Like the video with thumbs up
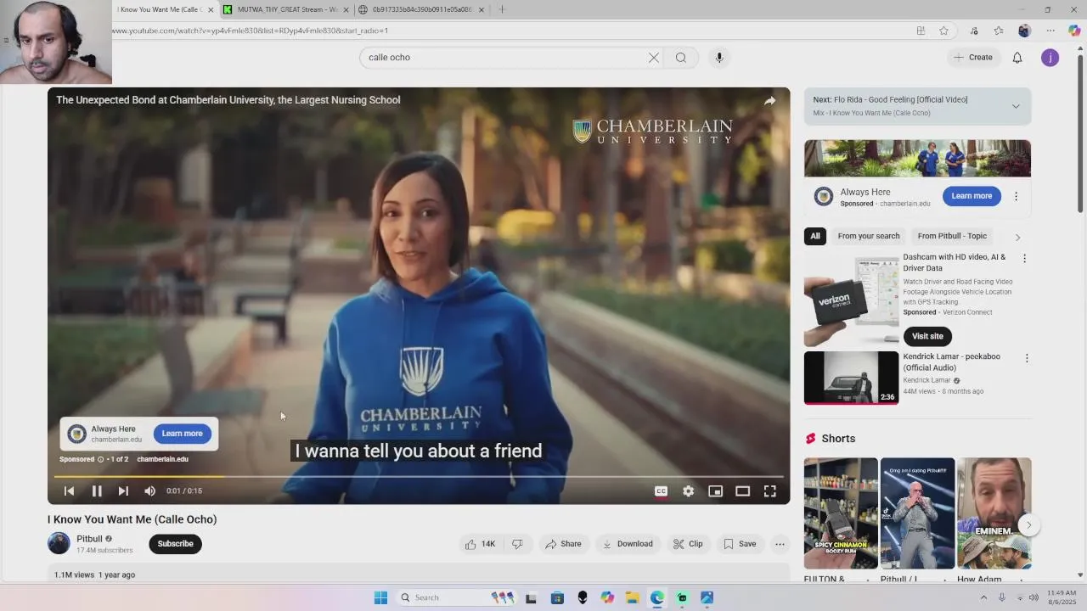 point(480,544)
